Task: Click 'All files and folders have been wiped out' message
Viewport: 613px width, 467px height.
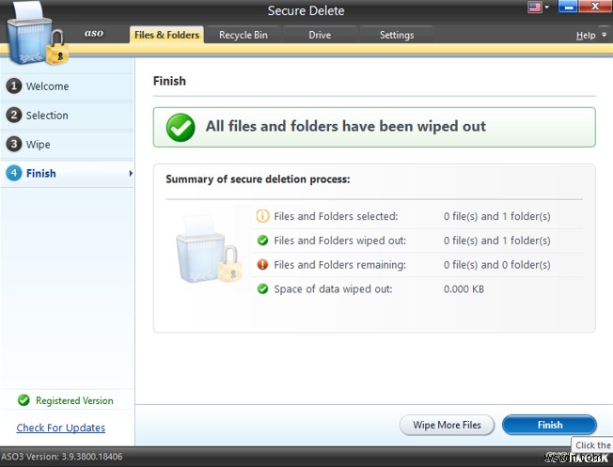Action: point(346,126)
